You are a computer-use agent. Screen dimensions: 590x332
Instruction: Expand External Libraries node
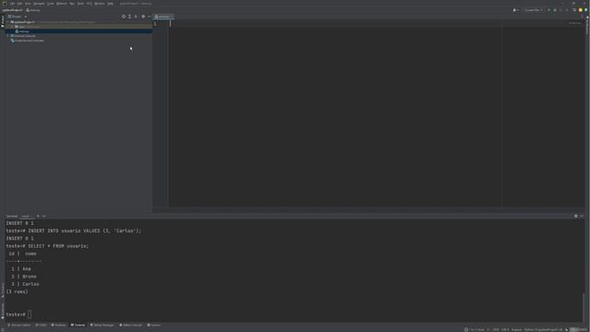pos(8,36)
